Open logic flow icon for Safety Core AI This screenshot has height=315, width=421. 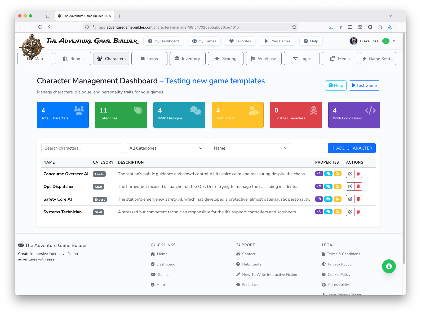click(319, 199)
